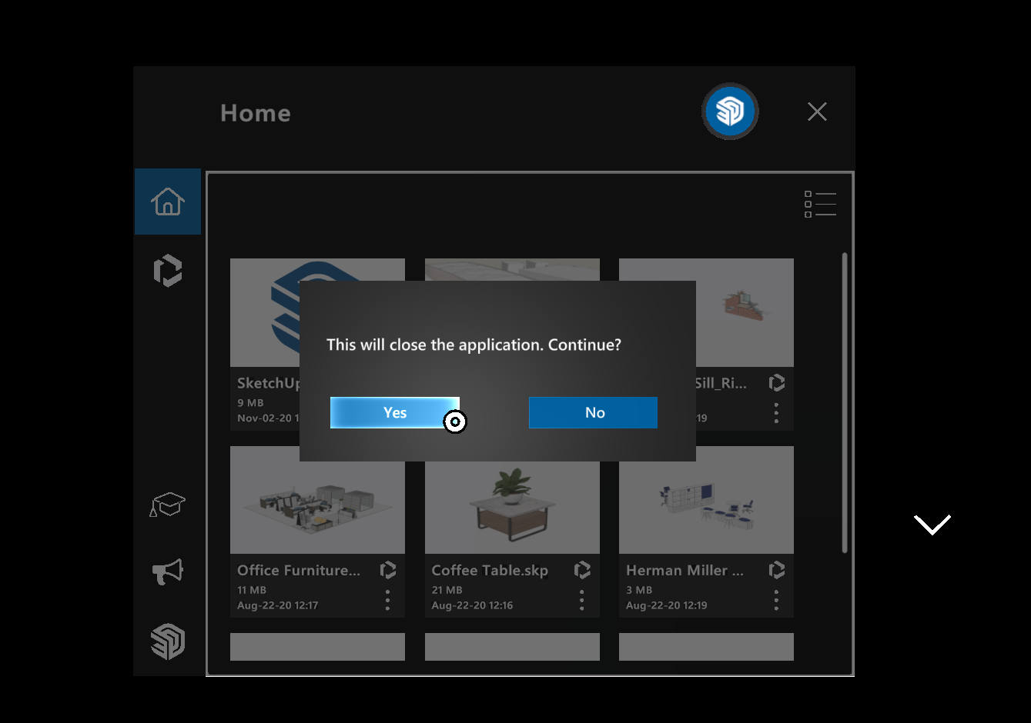This screenshot has height=723, width=1031.
Task: Click Trimble Connect icon on Coffee Table.skp
Action: (x=582, y=570)
